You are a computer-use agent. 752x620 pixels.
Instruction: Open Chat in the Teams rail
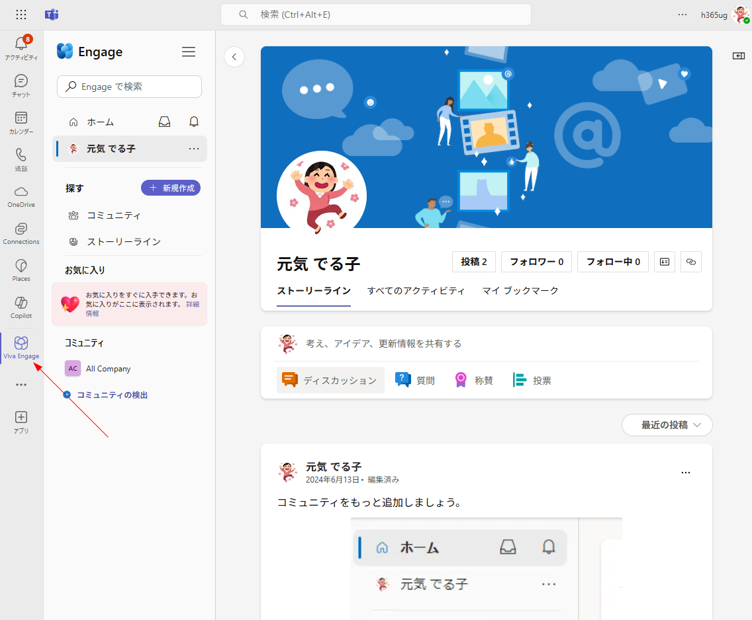(x=21, y=86)
